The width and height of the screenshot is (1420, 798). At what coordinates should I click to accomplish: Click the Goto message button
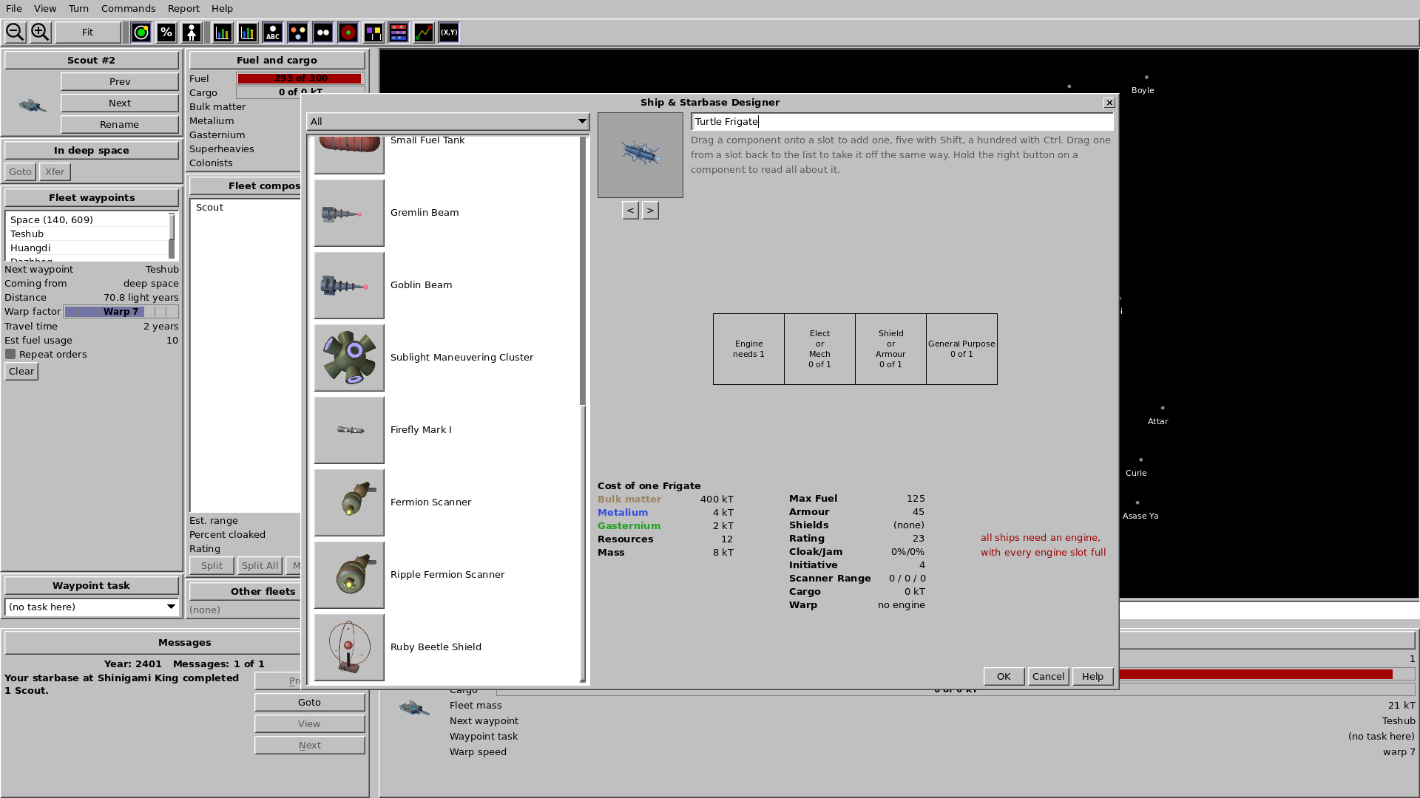point(309,702)
